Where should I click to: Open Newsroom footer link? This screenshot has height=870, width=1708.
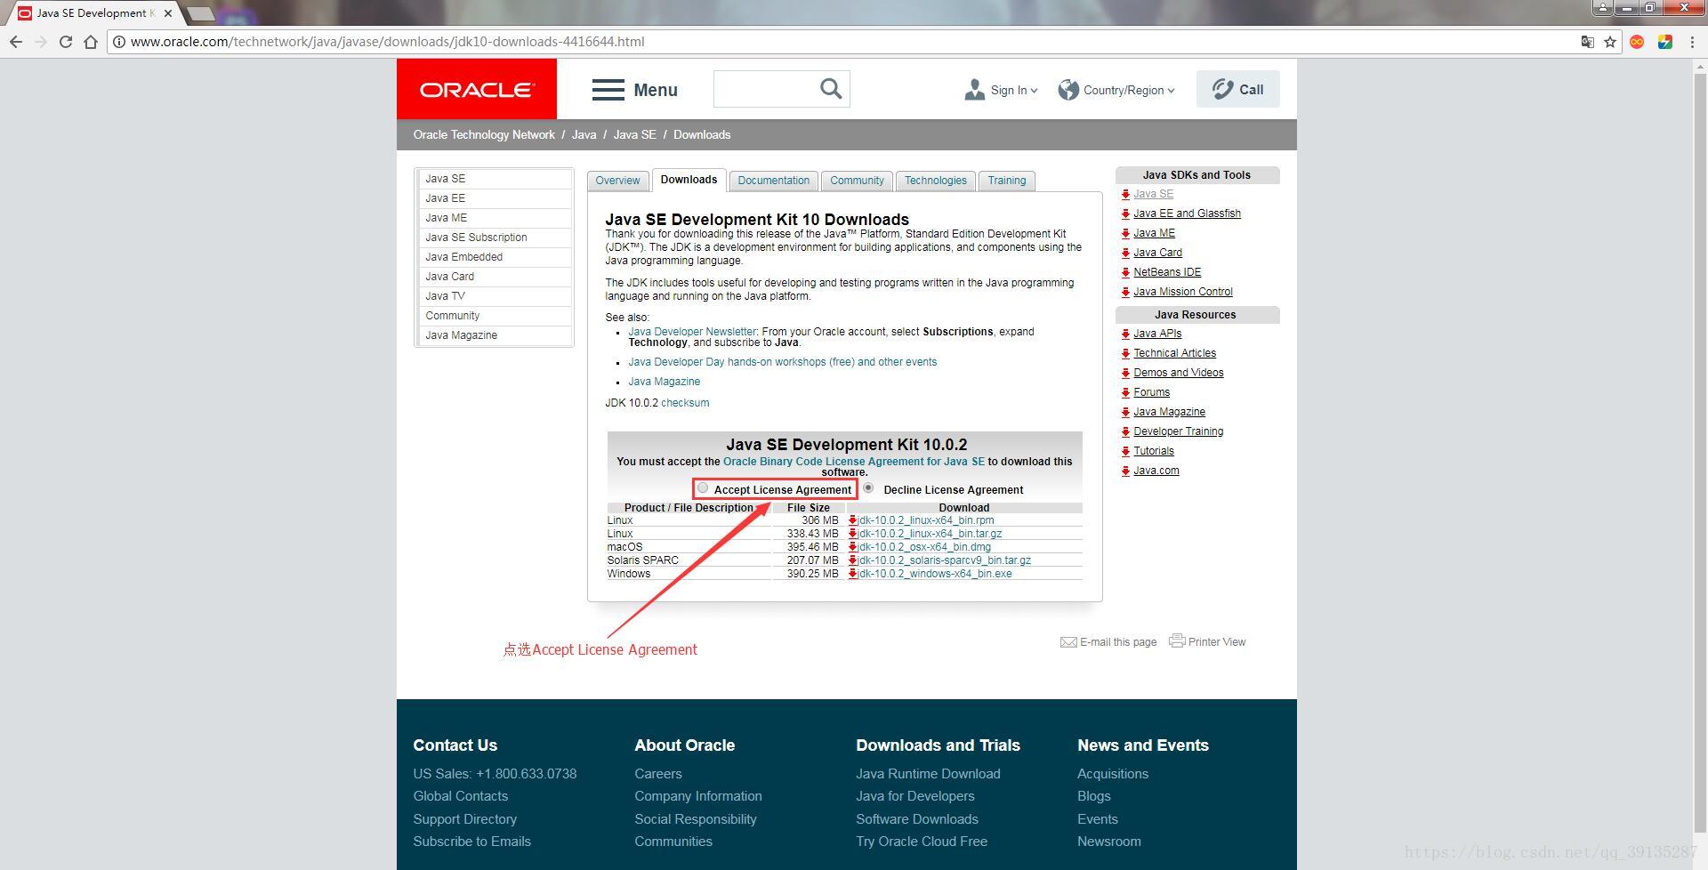click(x=1108, y=842)
